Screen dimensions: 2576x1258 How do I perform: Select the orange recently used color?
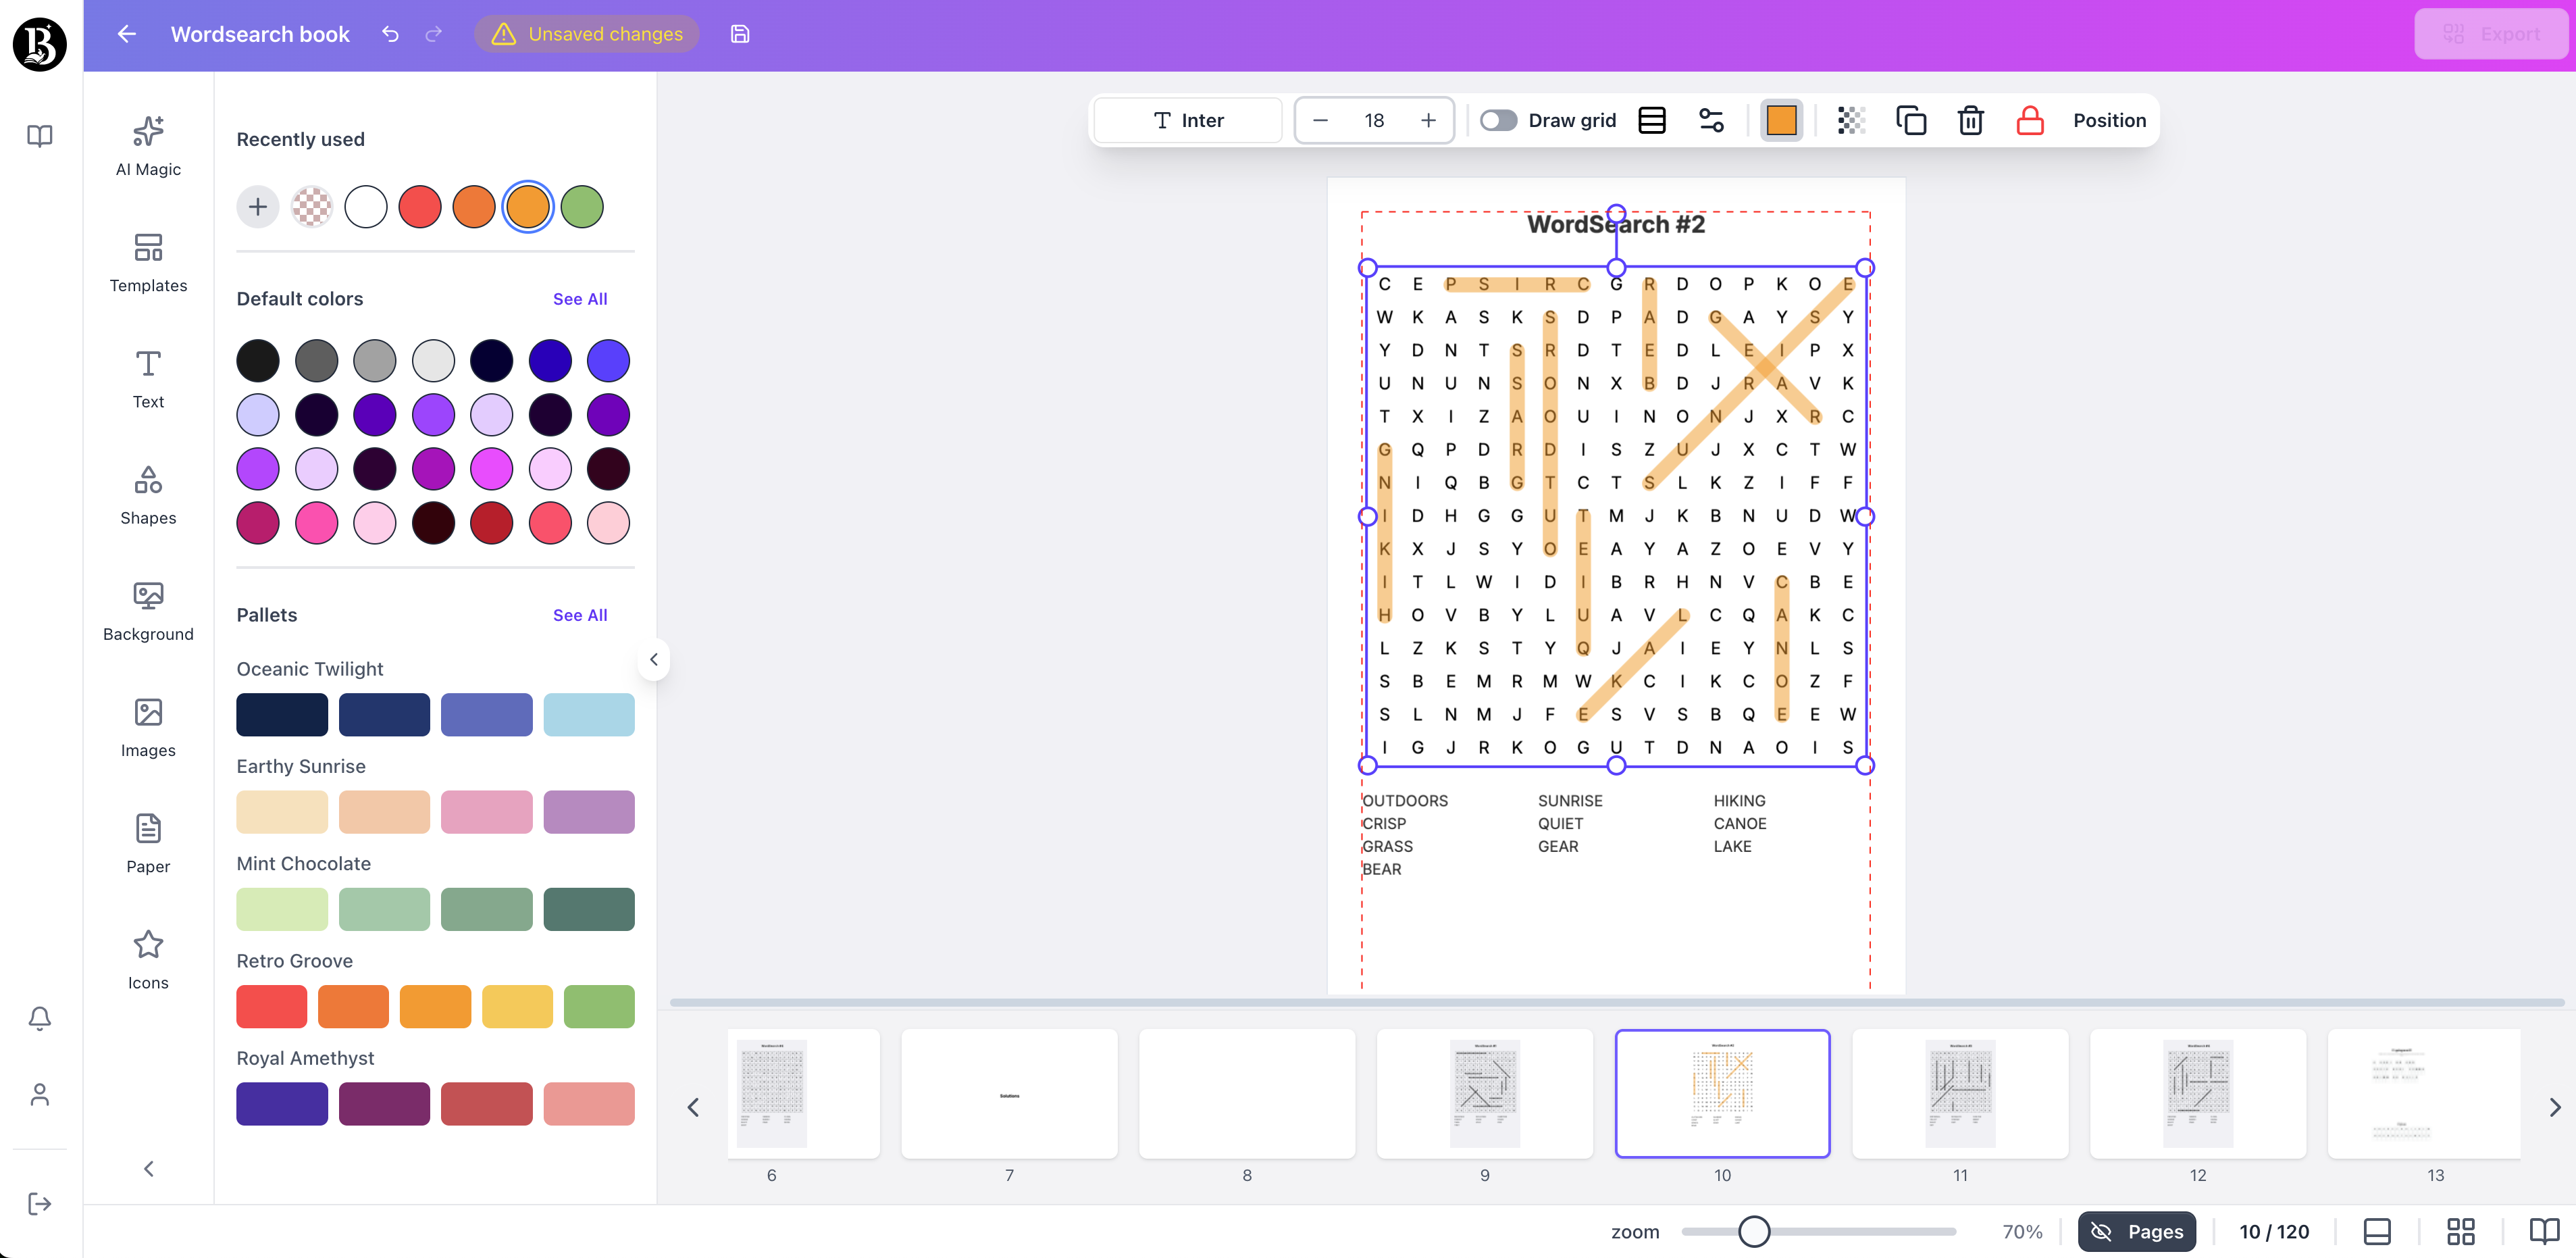pos(527,206)
